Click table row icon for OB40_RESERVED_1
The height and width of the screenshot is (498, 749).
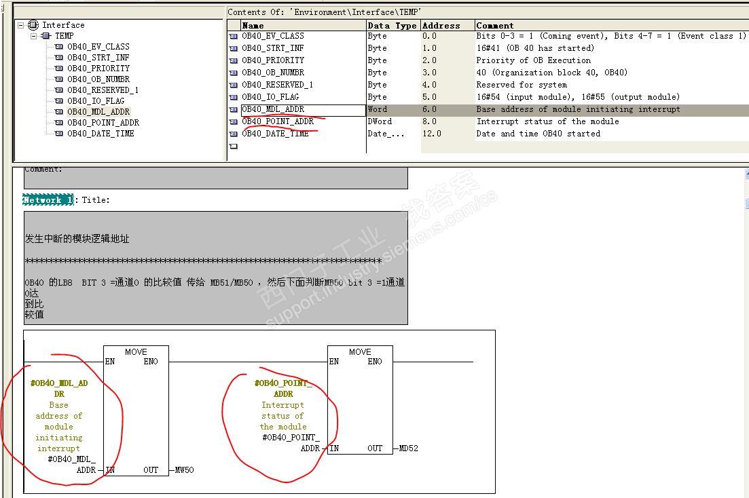coord(233,85)
